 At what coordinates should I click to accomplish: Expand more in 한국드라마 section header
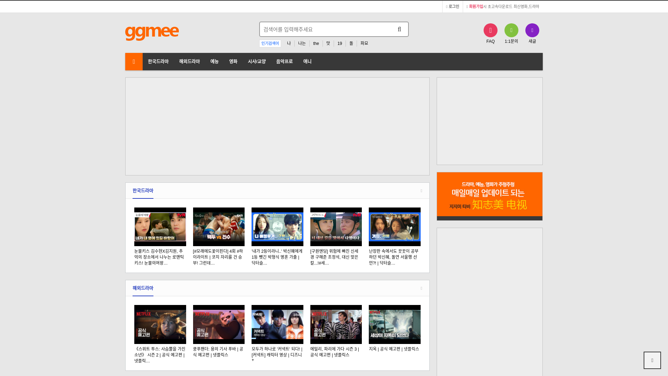[421, 191]
